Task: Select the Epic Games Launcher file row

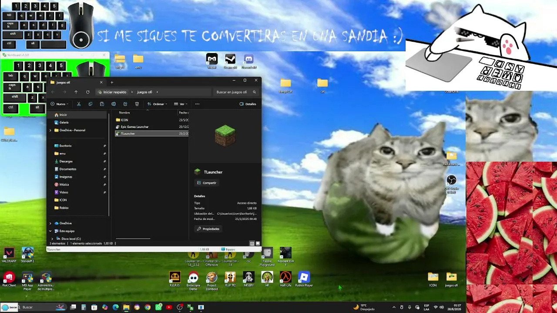Action: click(151, 127)
